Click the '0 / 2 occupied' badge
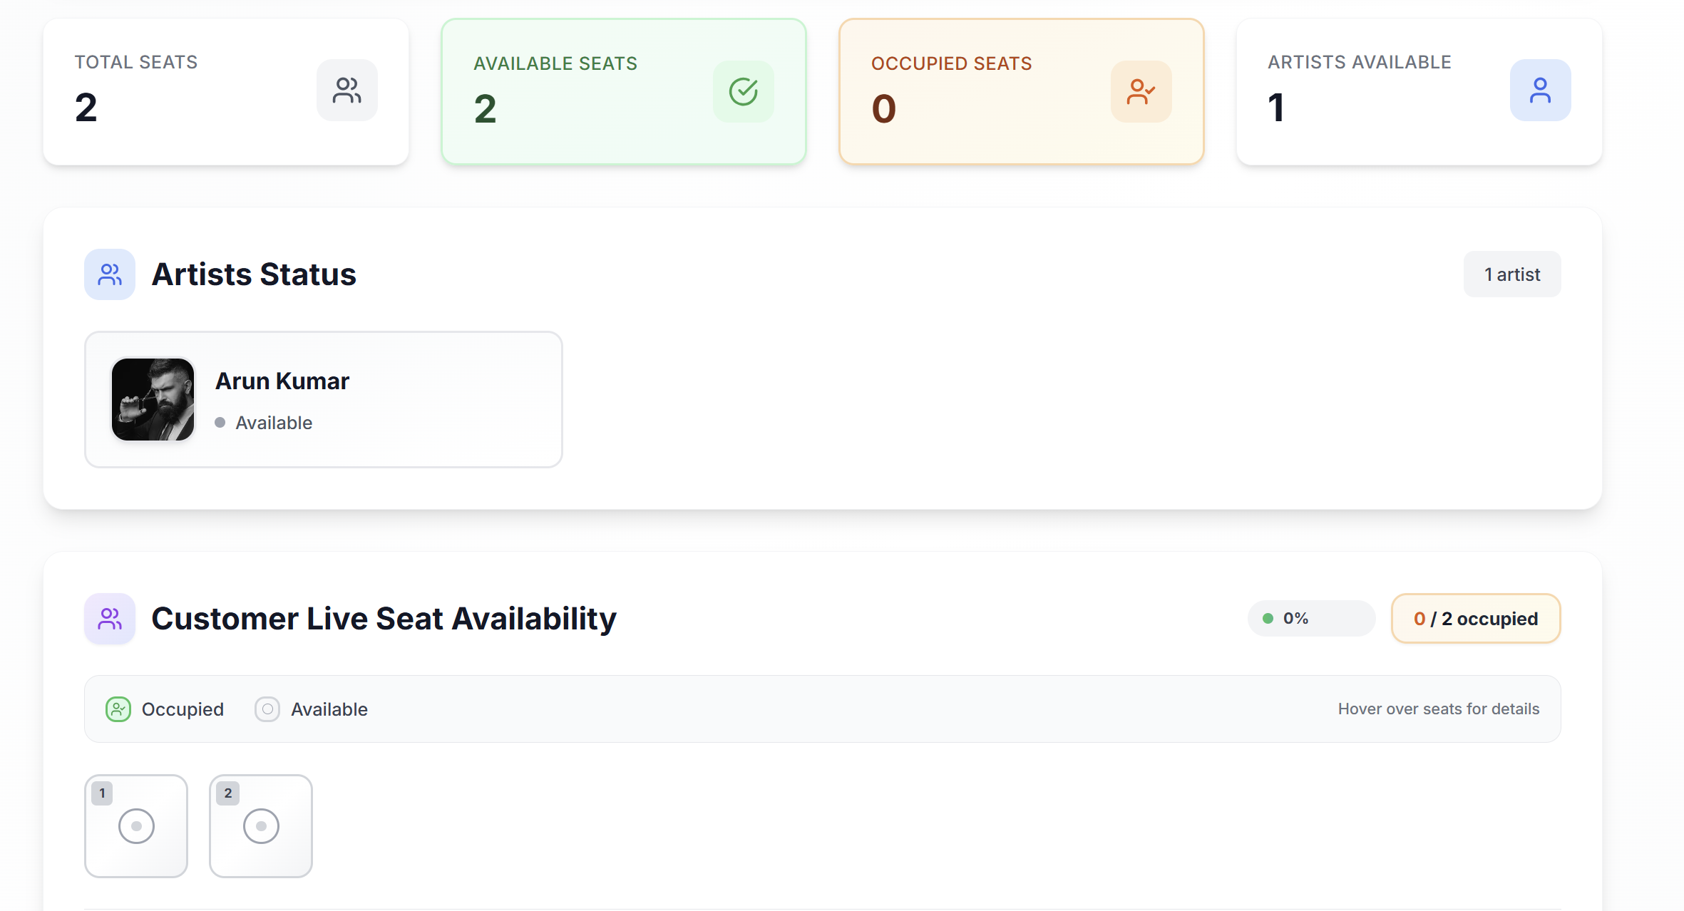 1476,619
